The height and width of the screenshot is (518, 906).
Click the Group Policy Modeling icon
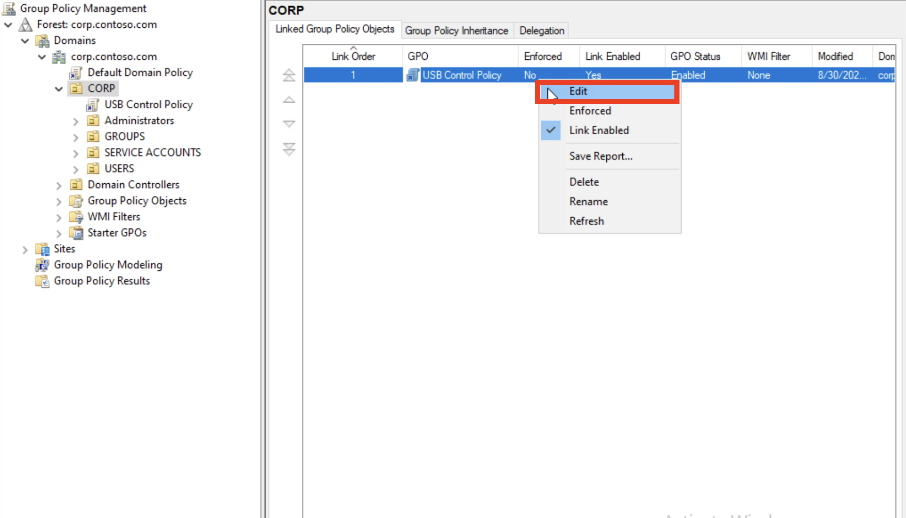point(42,265)
